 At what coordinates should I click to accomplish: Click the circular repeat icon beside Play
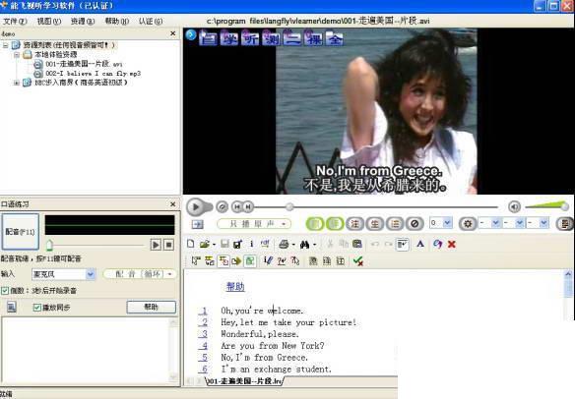point(222,207)
